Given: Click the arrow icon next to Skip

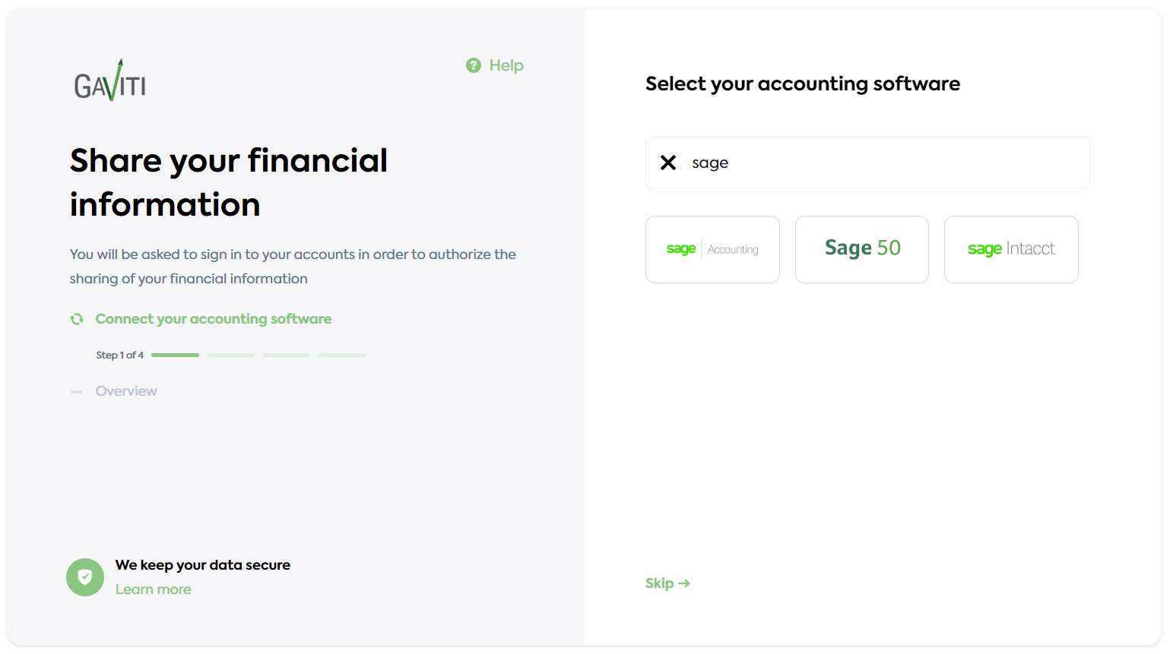Looking at the screenshot, I should [x=684, y=583].
